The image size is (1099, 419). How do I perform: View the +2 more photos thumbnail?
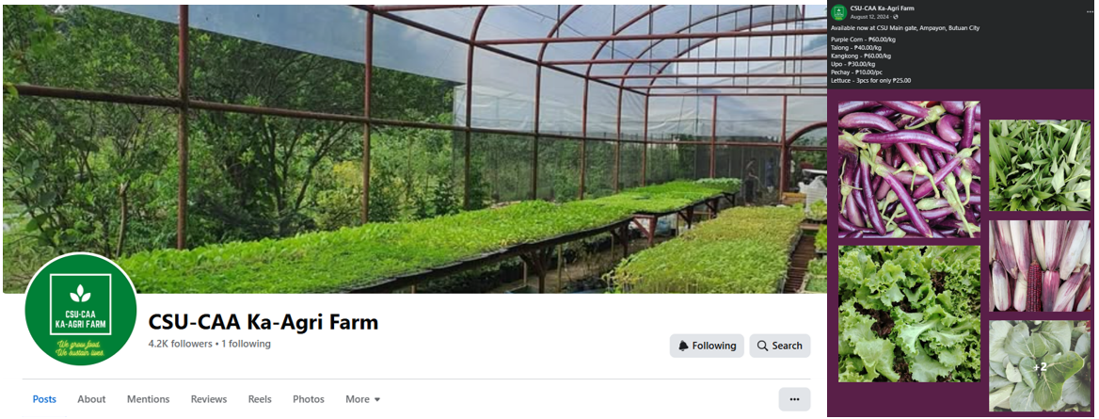1040,366
